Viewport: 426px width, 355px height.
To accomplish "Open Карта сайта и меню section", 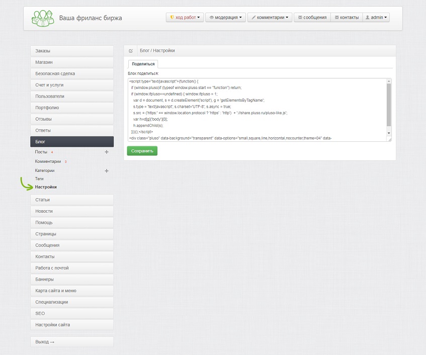I will coord(72,291).
